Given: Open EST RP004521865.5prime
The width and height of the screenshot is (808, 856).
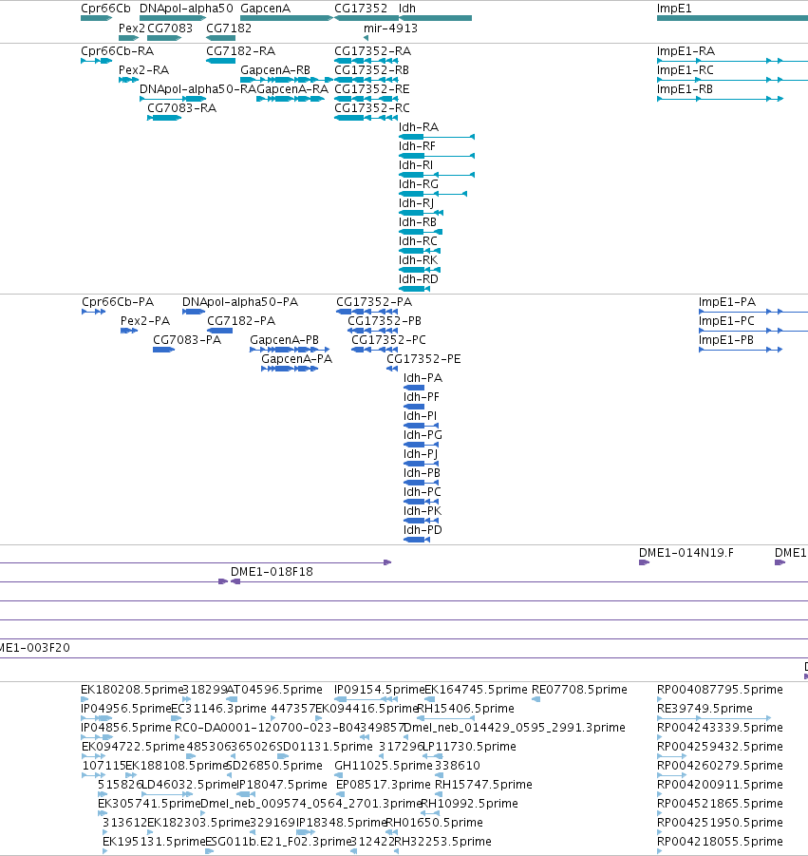Looking at the screenshot, I should [x=720, y=804].
